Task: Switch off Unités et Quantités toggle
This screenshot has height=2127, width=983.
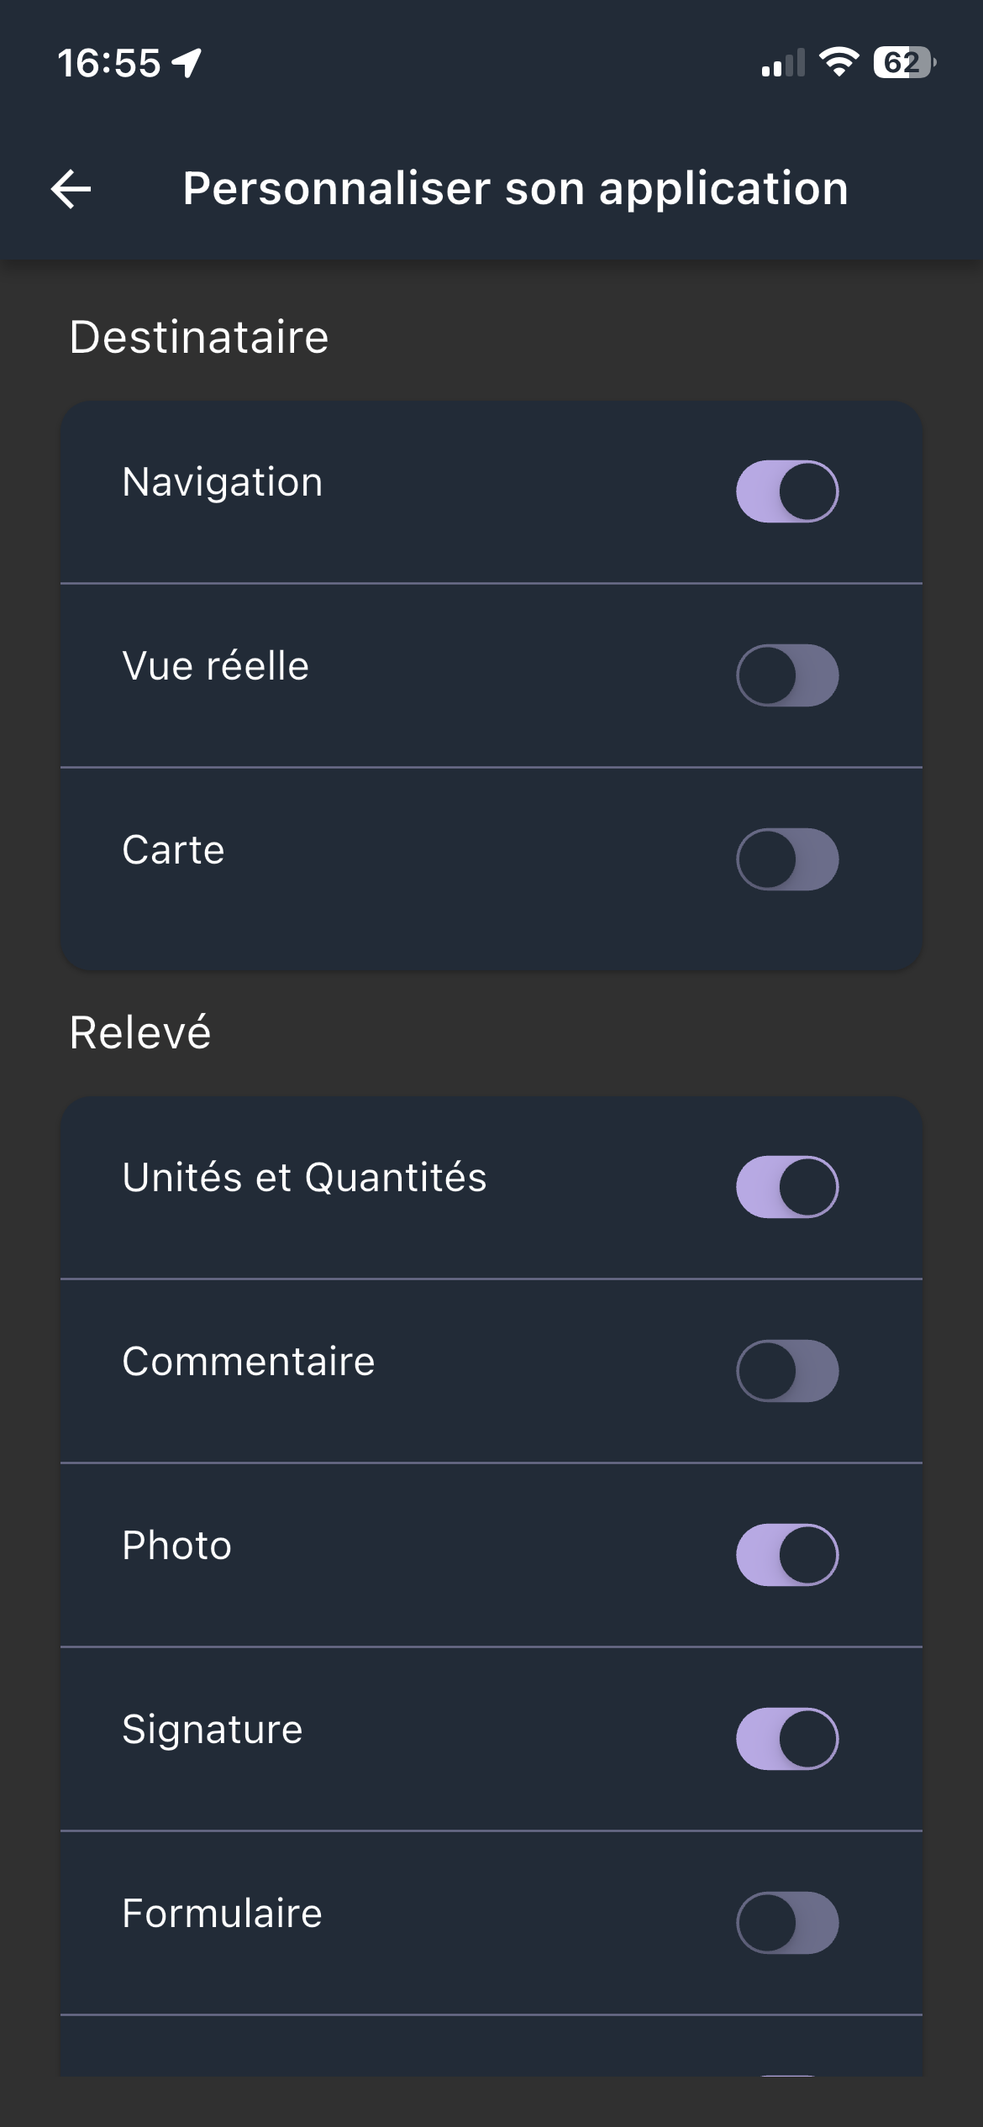Action: click(x=787, y=1187)
